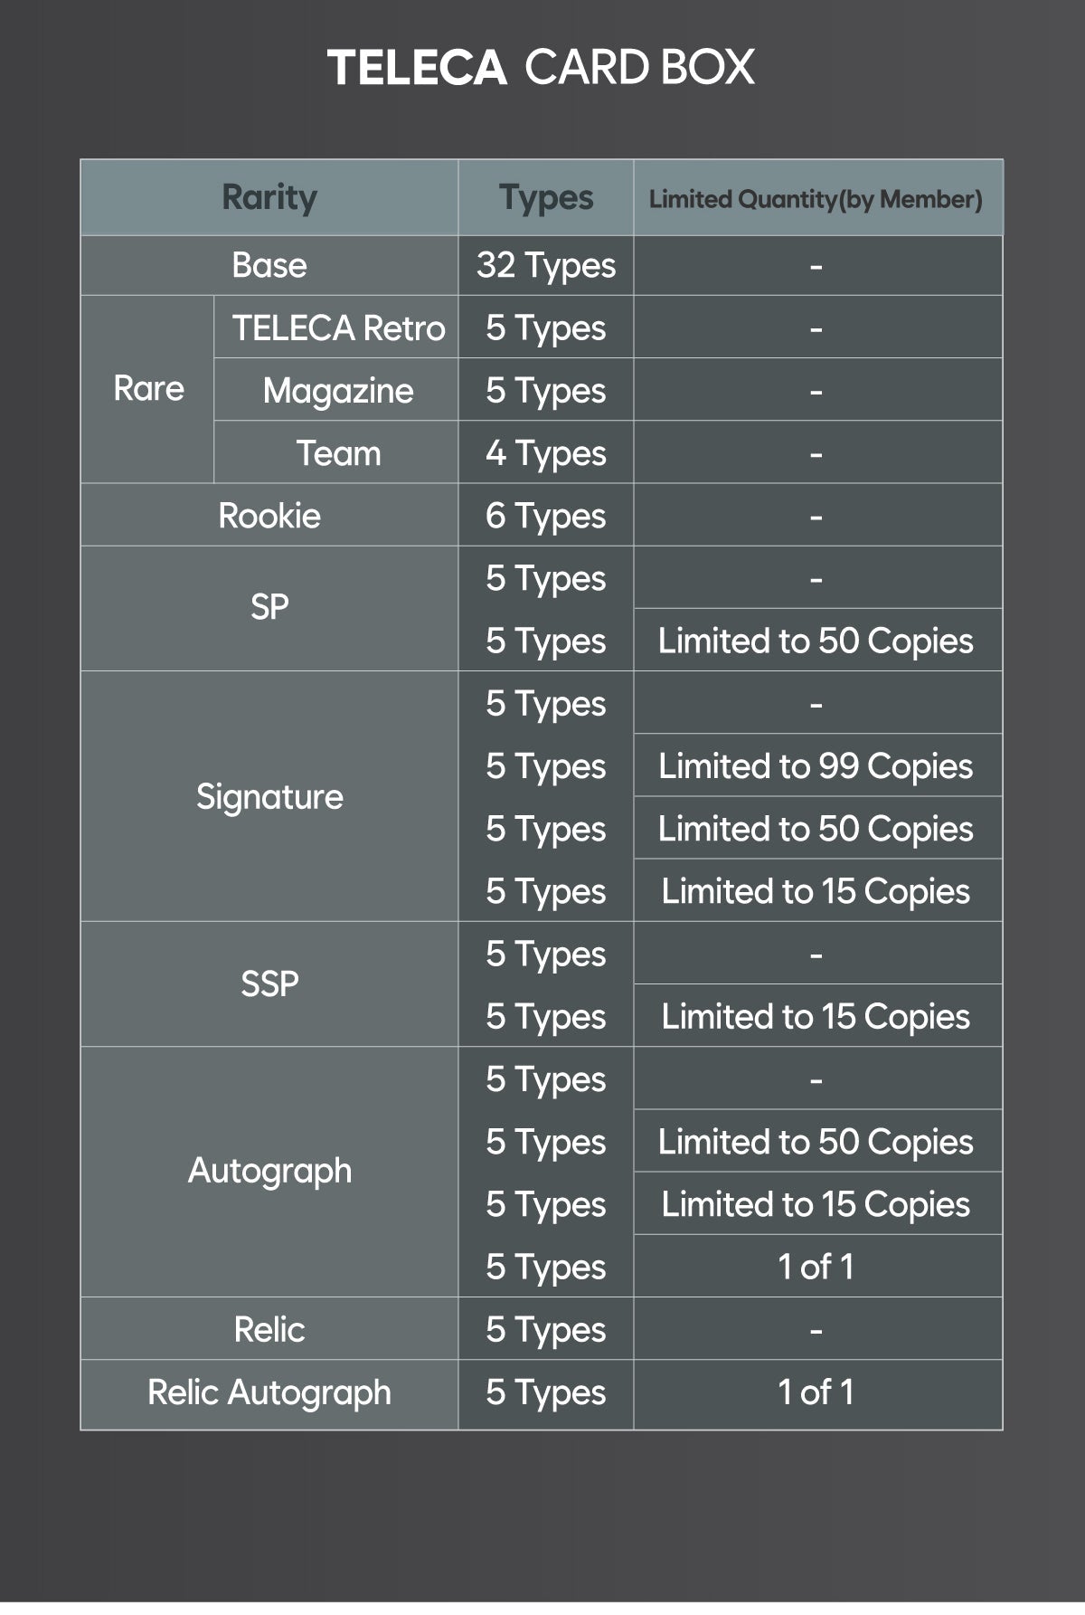Select the SP rarity cell
This screenshot has height=1615, width=1085.
tap(269, 608)
